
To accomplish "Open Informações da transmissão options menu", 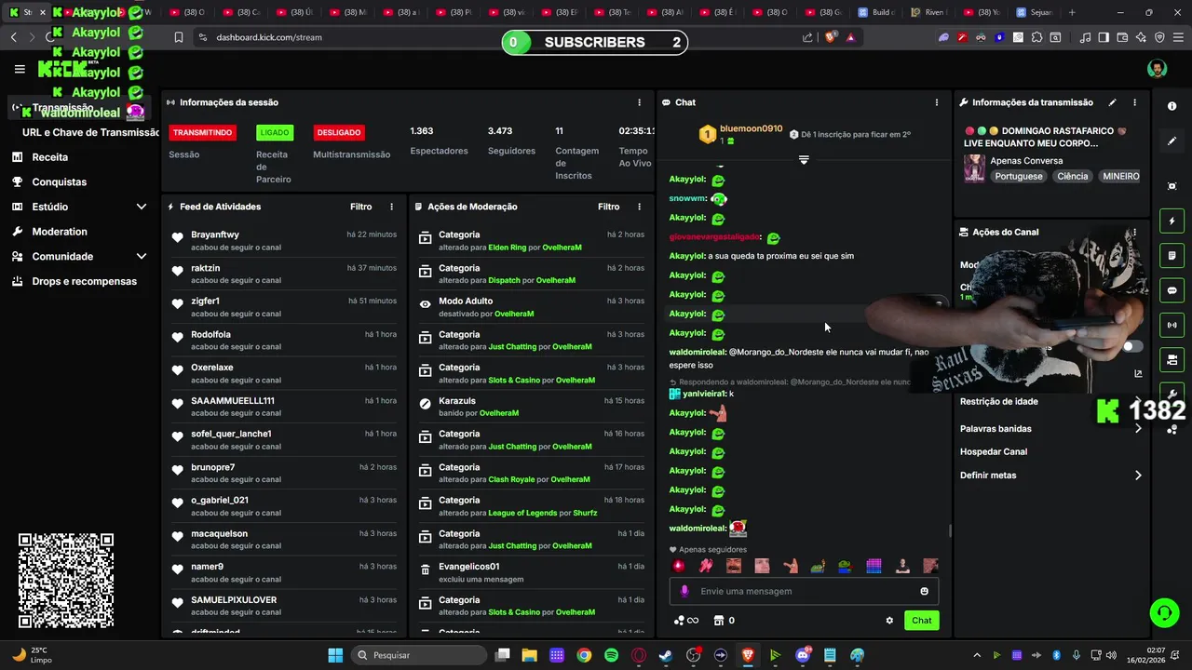I will click(x=1134, y=102).
